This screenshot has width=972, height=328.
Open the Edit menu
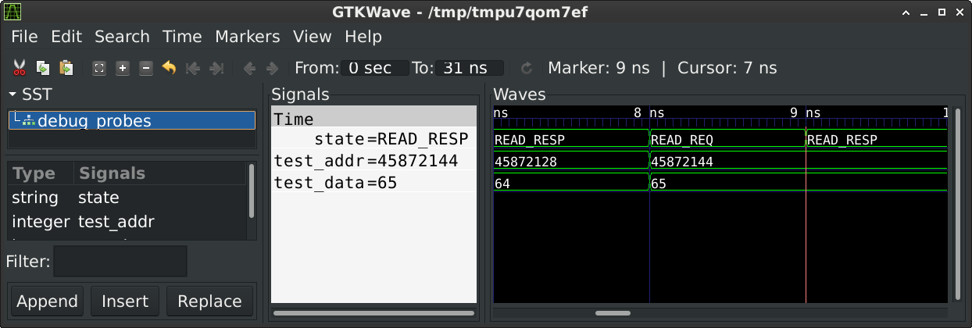(x=66, y=37)
